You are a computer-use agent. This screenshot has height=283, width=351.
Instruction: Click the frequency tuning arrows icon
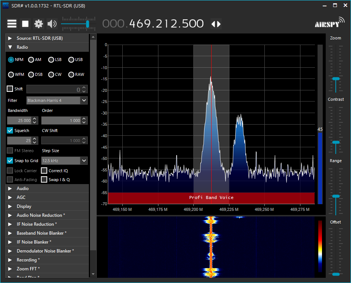(x=216, y=24)
